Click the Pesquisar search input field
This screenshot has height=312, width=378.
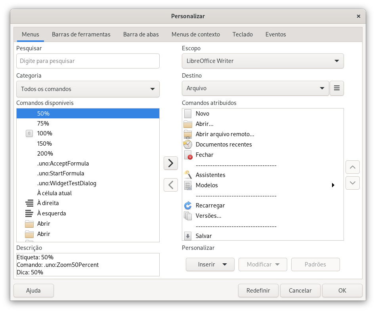[88, 61]
